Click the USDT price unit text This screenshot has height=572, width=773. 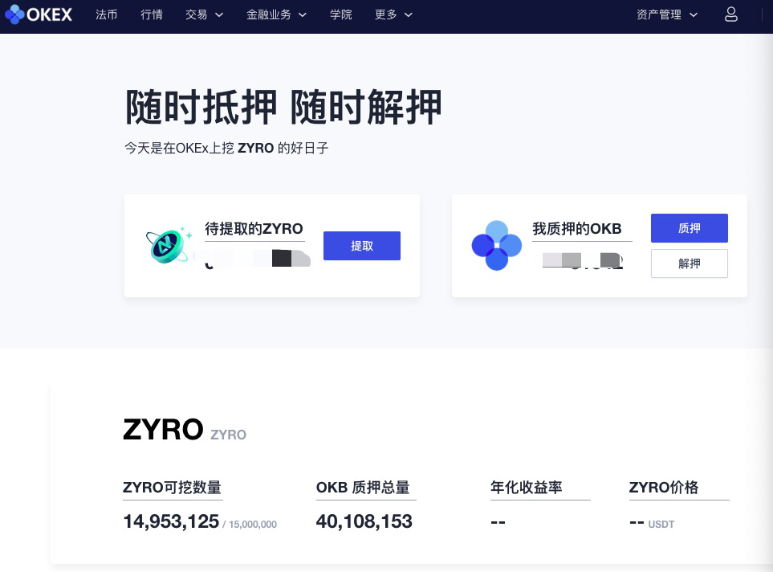coord(661,525)
